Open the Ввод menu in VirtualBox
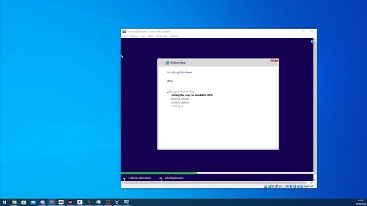This screenshot has height=206, width=367. [150, 36]
